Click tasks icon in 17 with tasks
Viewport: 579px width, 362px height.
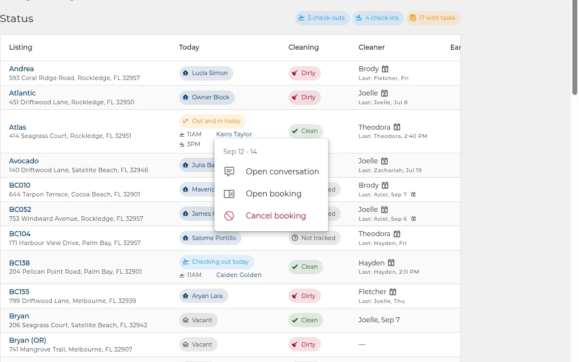coord(413,18)
